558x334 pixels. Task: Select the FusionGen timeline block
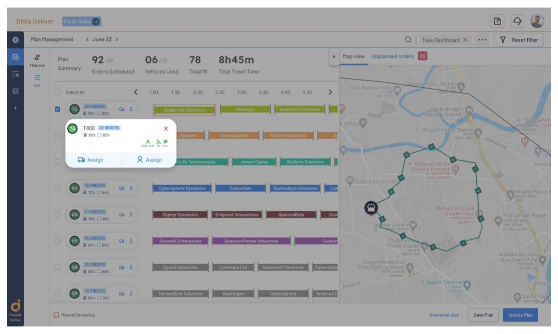point(240,188)
